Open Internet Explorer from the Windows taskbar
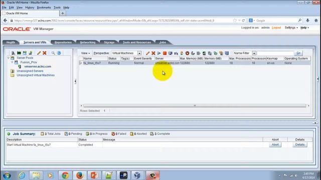The height and width of the screenshot is (180, 321). [x=22, y=175]
